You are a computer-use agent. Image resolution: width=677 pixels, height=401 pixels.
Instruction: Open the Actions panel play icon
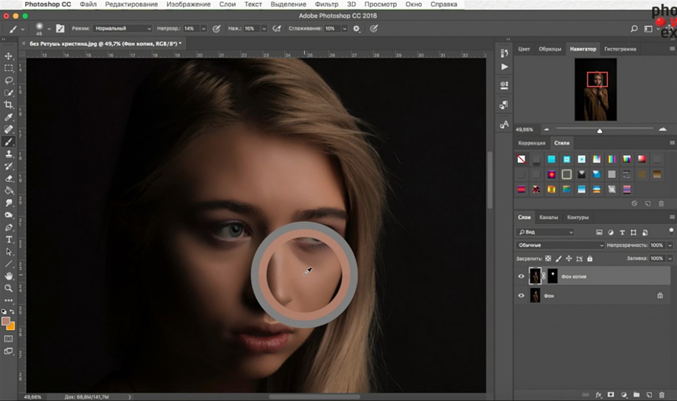coord(504,67)
